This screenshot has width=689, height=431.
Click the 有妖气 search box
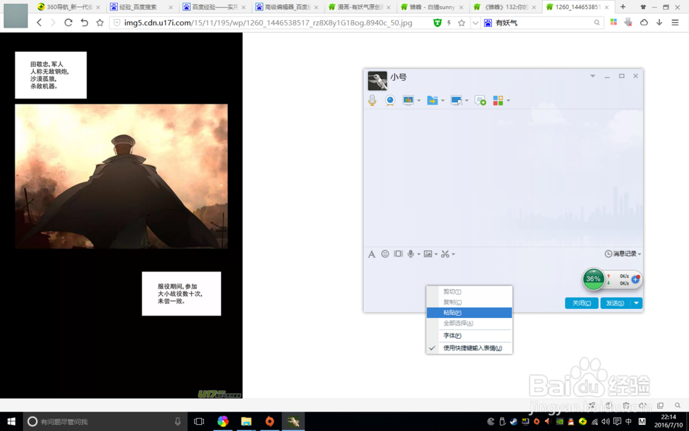tap(543, 23)
